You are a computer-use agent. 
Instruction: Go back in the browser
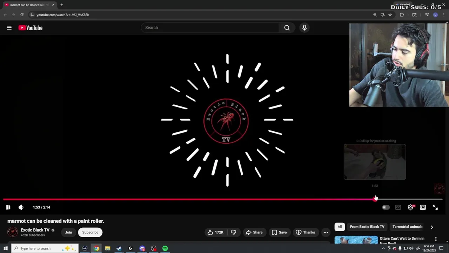pyautogui.click(x=5, y=15)
